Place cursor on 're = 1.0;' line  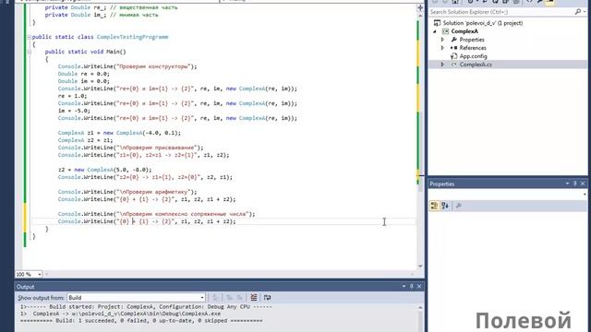tap(72, 96)
